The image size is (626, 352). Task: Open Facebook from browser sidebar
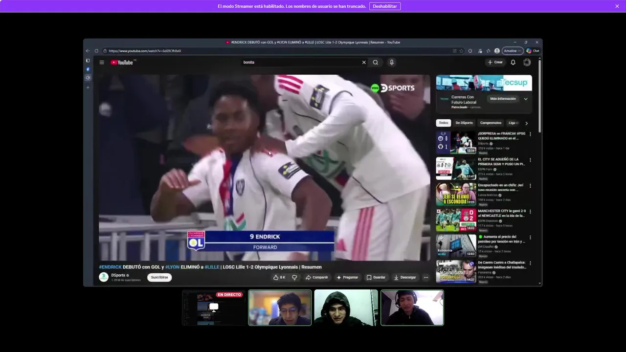[88, 69]
